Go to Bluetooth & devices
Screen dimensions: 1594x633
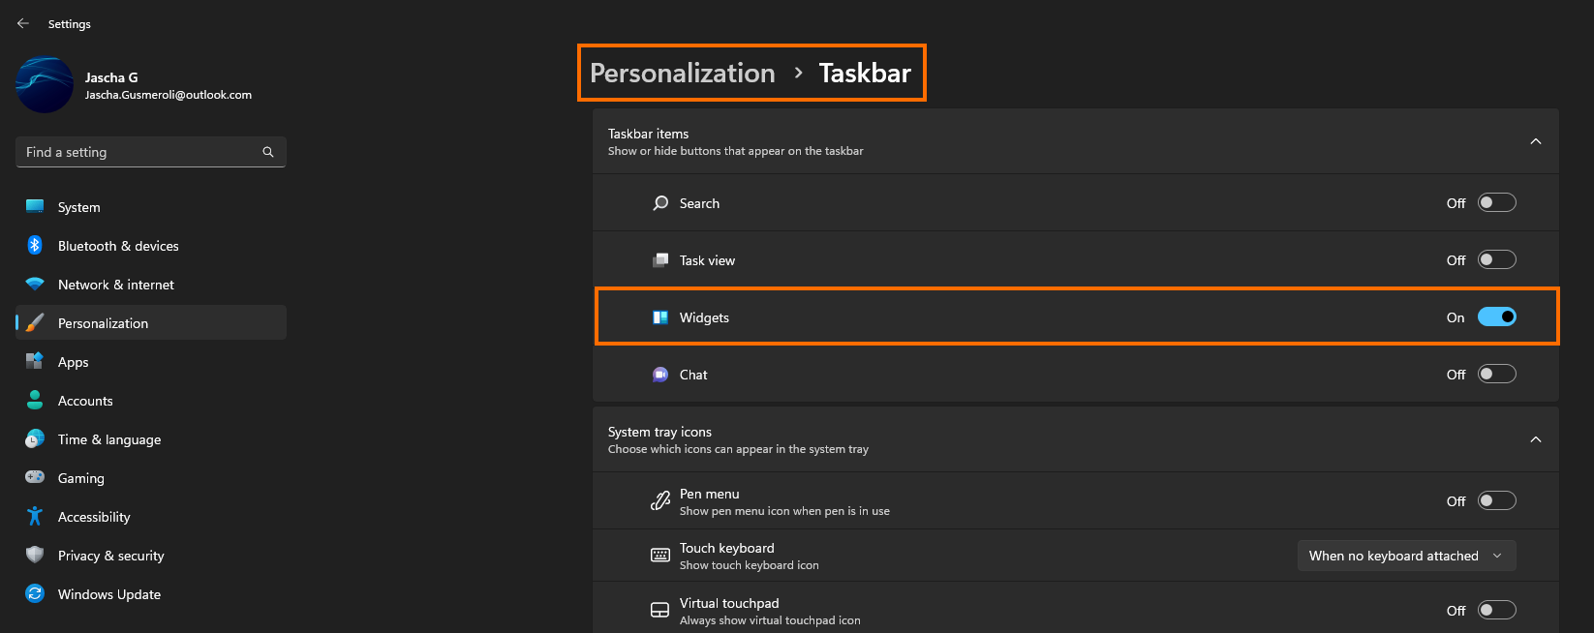click(150, 246)
